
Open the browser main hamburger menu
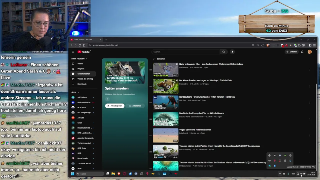314,45
